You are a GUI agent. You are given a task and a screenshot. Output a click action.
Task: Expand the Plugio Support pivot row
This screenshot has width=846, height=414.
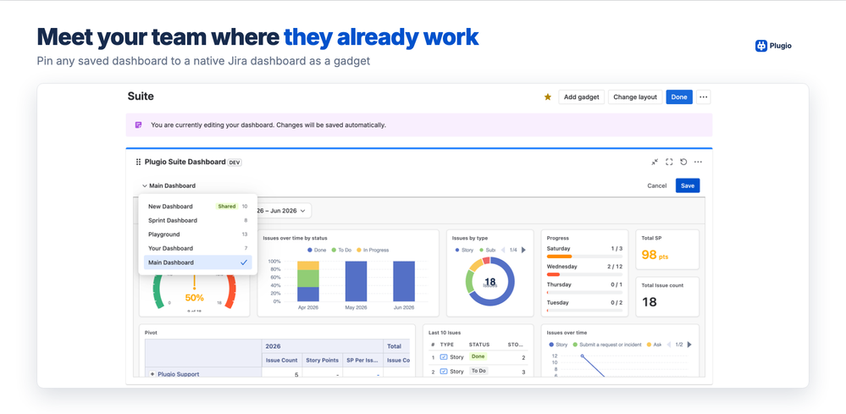pos(152,374)
